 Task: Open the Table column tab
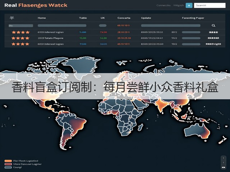point(83,18)
